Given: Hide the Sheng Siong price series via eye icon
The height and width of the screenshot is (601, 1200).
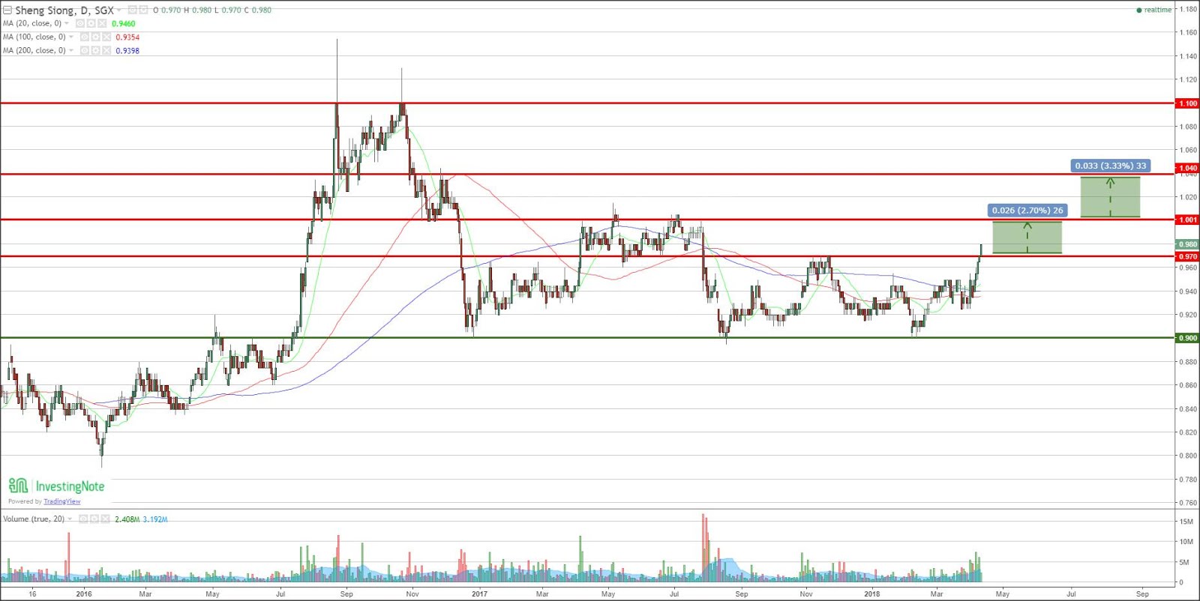Looking at the screenshot, I should 133,10.
